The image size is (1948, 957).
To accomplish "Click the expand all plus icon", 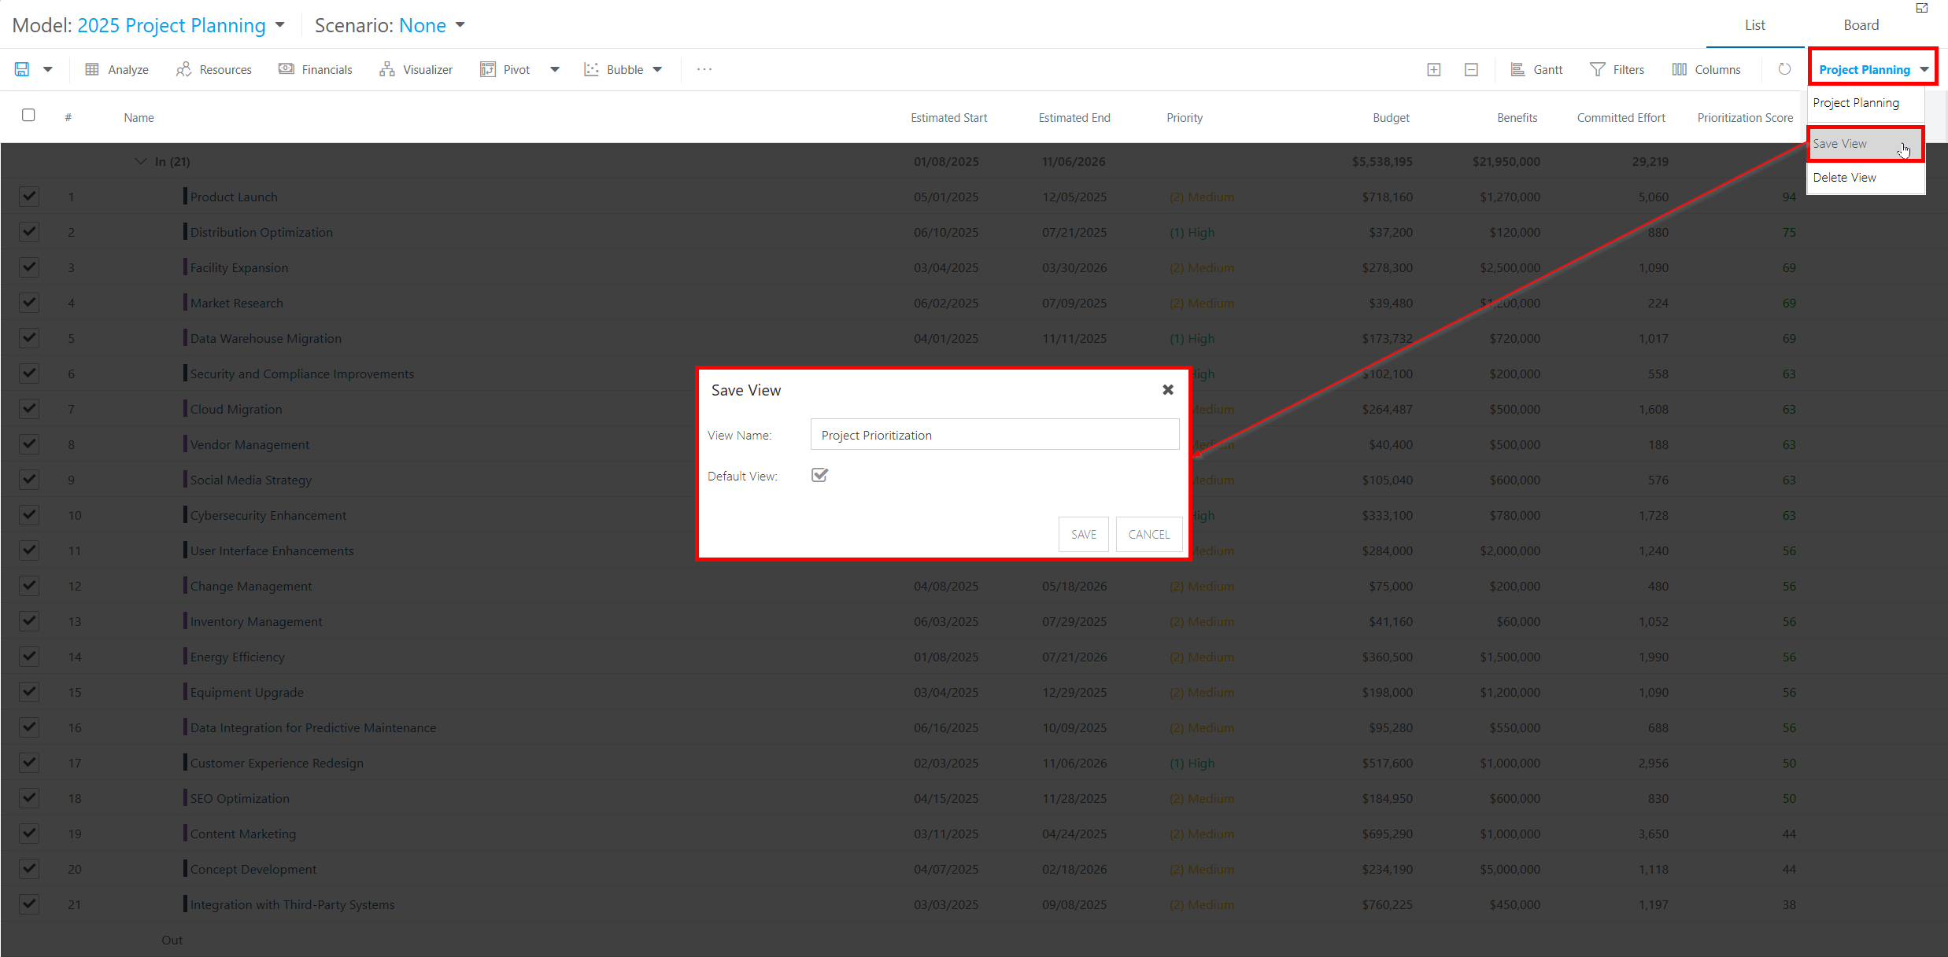I will (x=1434, y=69).
